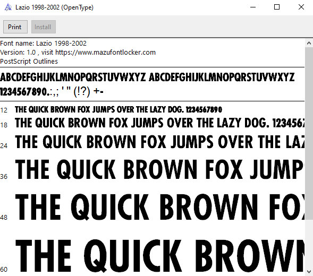
Task: Click the digits and punctuation sample line
Action: [52, 92]
